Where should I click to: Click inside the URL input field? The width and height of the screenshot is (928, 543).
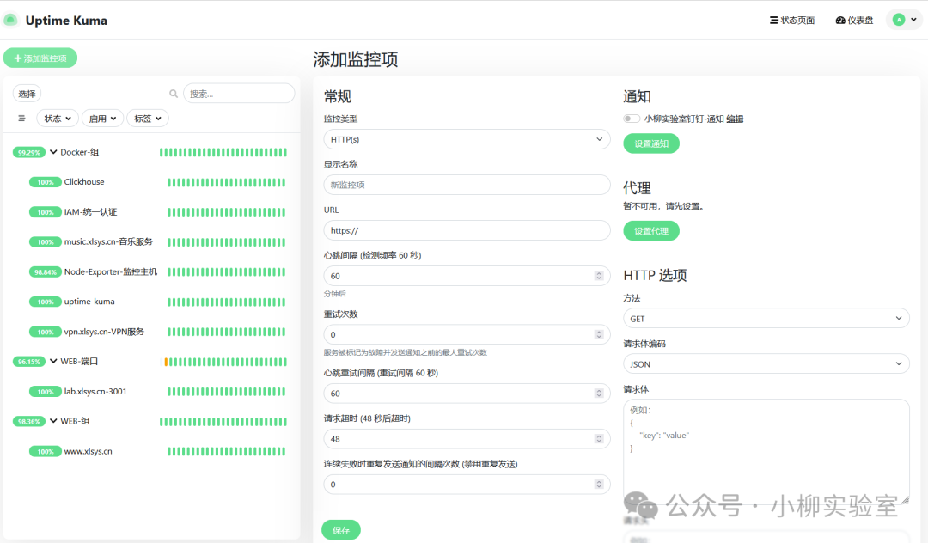tap(467, 230)
